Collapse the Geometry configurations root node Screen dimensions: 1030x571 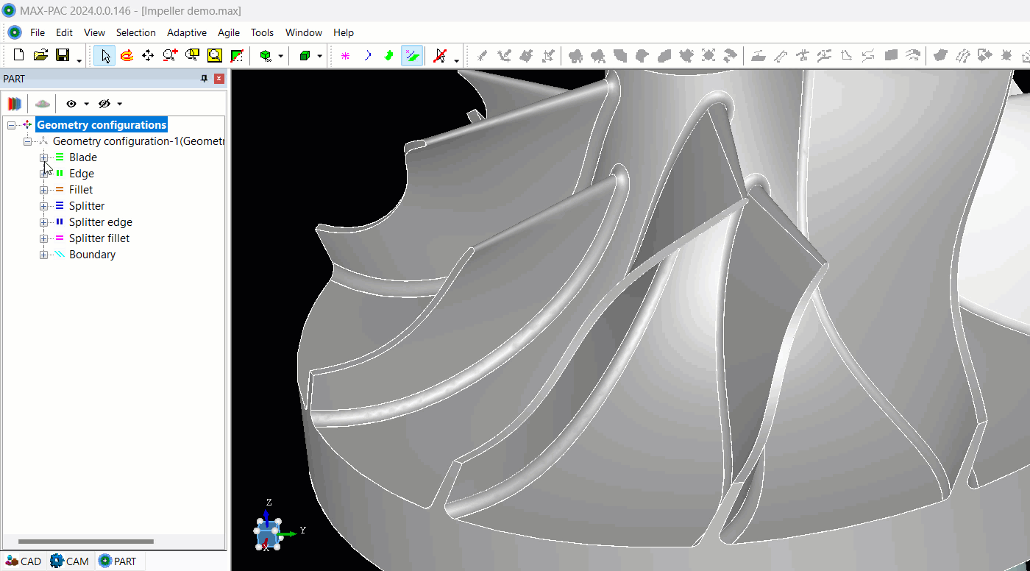click(x=11, y=125)
